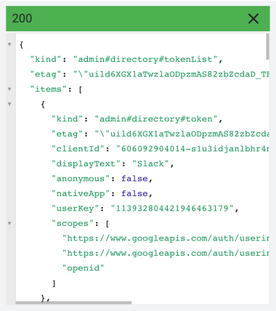The image size is (276, 311).
Task: Click the "nativeApp" key
Action: (x=81, y=194)
